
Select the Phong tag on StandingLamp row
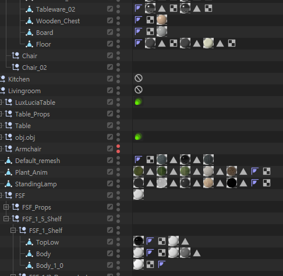pyautogui.click(x=255, y=183)
